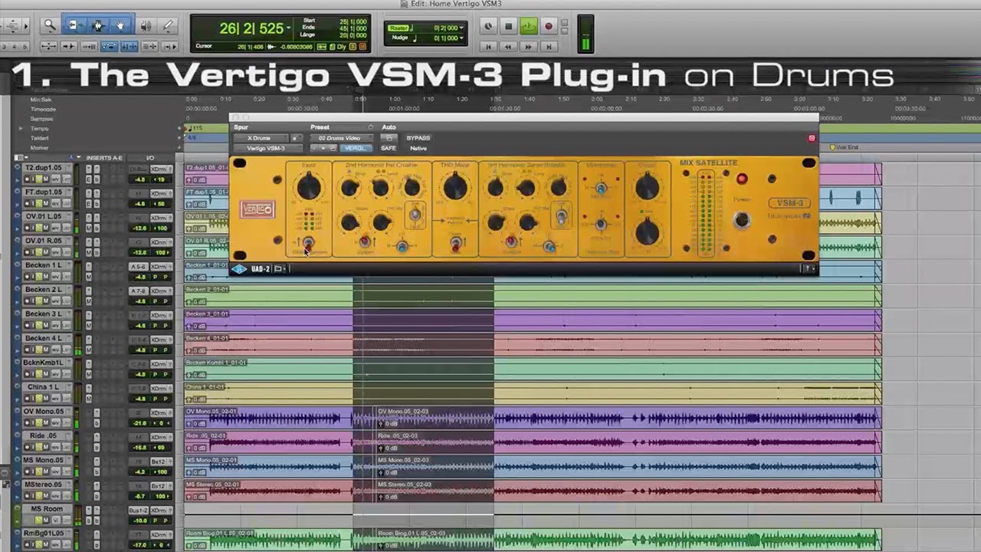Image resolution: width=981 pixels, height=552 pixels.
Task: Click the Stop transport button
Action: (508, 26)
